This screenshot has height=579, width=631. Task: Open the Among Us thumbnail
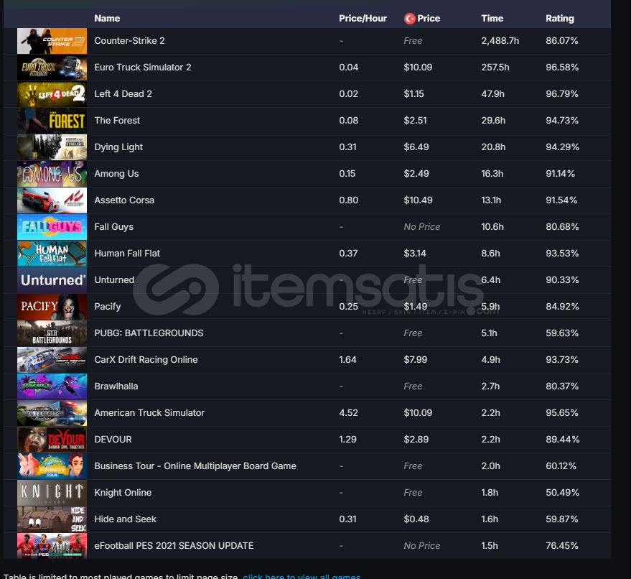pyautogui.click(x=52, y=174)
